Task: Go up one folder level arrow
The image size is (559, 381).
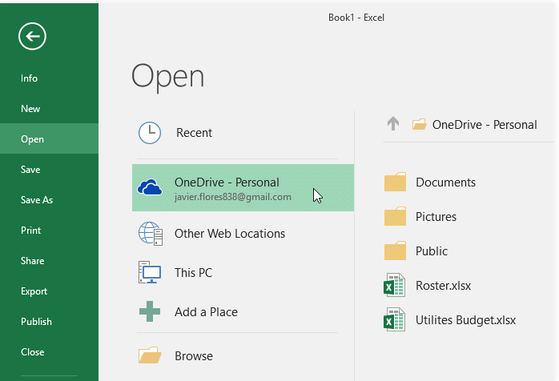Action: click(393, 124)
